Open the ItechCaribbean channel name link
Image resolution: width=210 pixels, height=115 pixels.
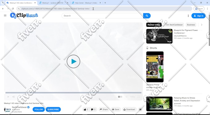[x=19, y=107]
